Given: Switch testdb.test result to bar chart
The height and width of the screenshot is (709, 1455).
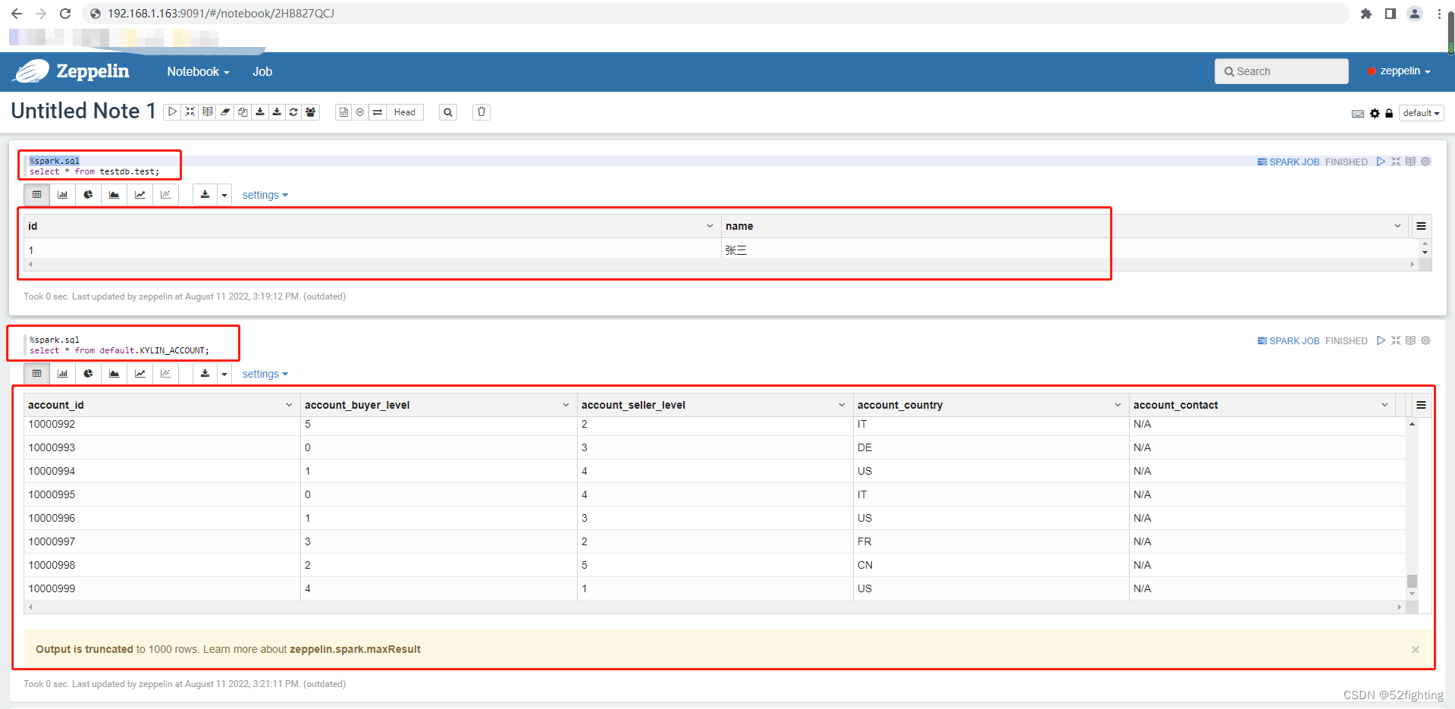Looking at the screenshot, I should tap(62, 195).
